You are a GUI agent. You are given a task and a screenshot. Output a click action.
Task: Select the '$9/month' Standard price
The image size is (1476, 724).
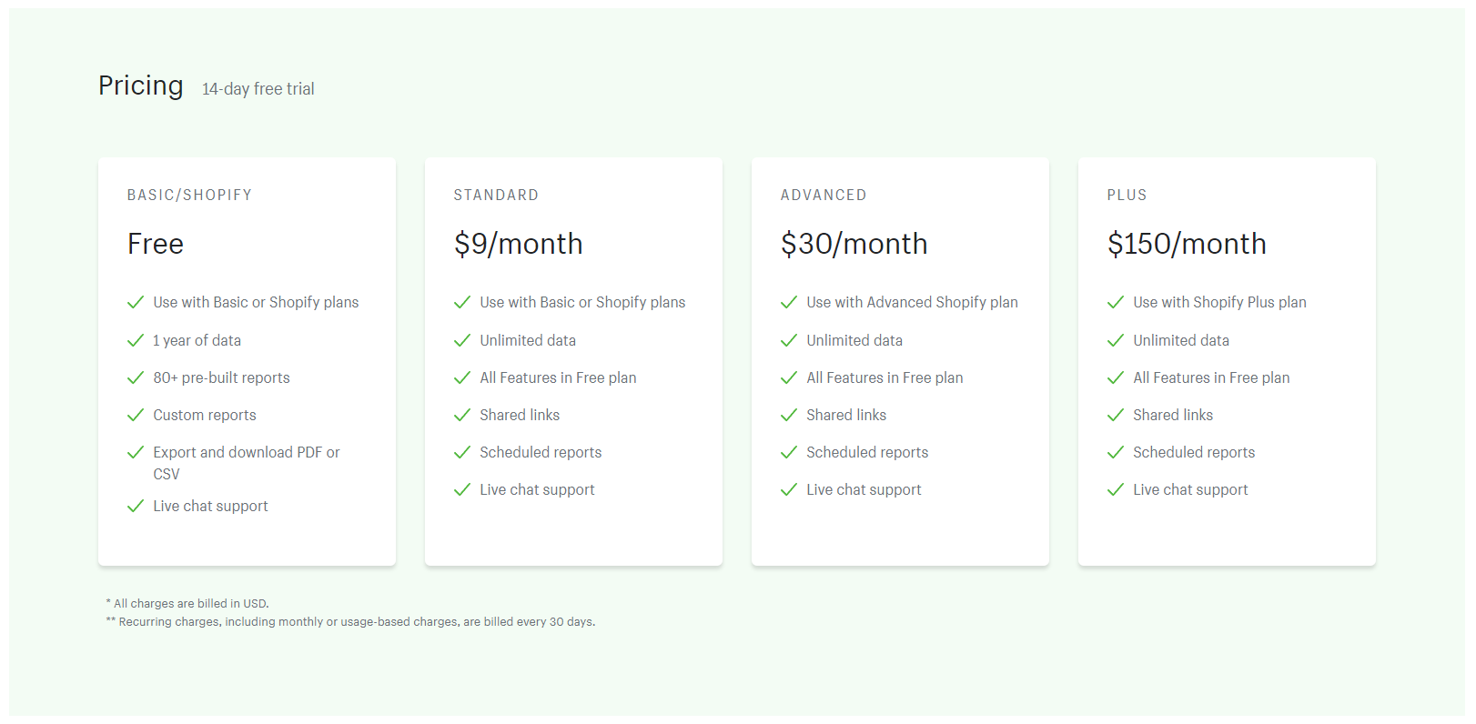(x=518, y=244)
